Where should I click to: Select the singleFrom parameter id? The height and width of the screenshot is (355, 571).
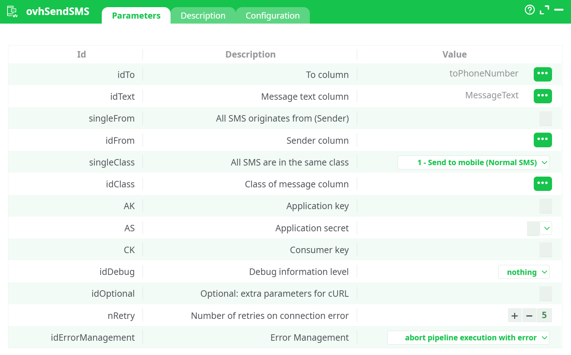tap(111, 118)
